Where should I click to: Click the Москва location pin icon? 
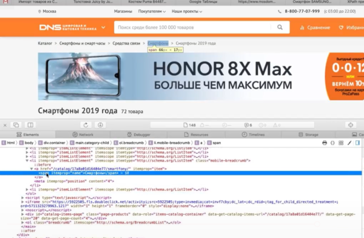click(x=39, y=12)
